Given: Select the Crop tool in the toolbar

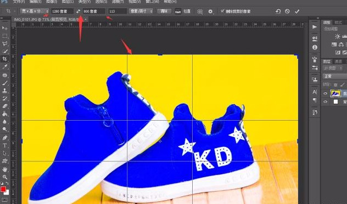Looking at the screenshot, I should 4,59.
